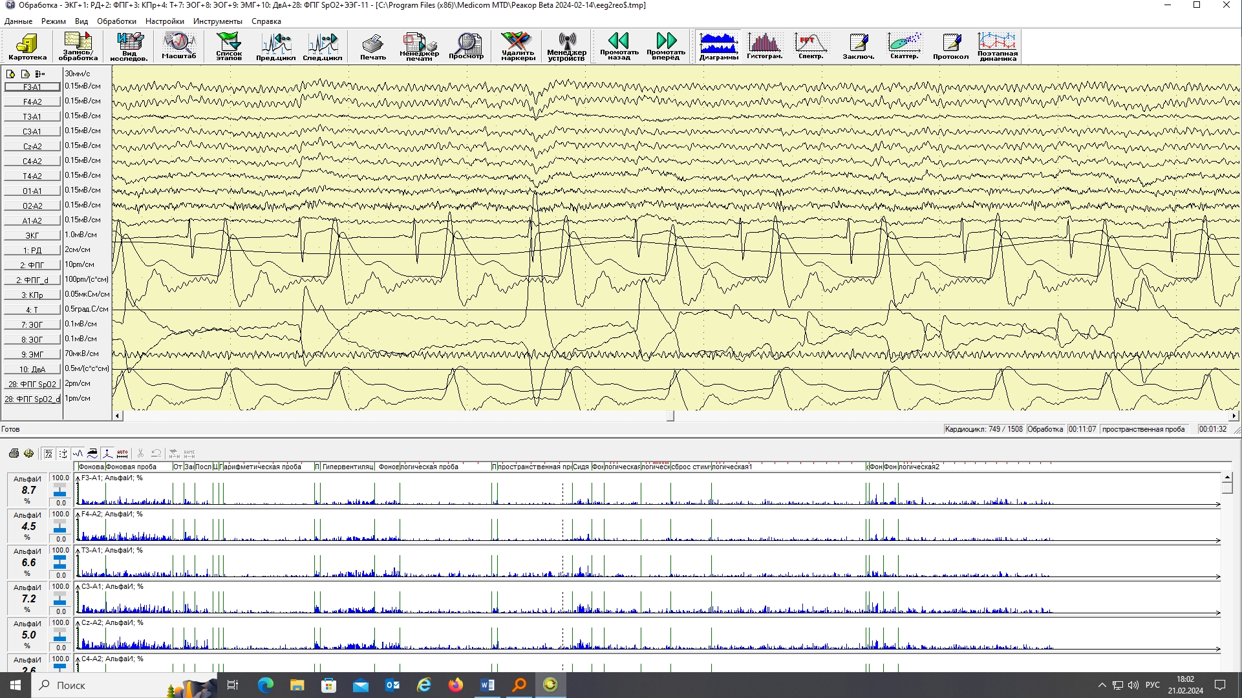Image resolution: width=1242 pixels, height=698 pixels.
Task: Click the diagrams panel scroll-up arrow
Action: coord(1227,478)
